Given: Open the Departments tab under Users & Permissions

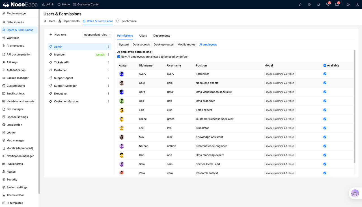Looking at the screenshot, I should click(x=69, y=21).
